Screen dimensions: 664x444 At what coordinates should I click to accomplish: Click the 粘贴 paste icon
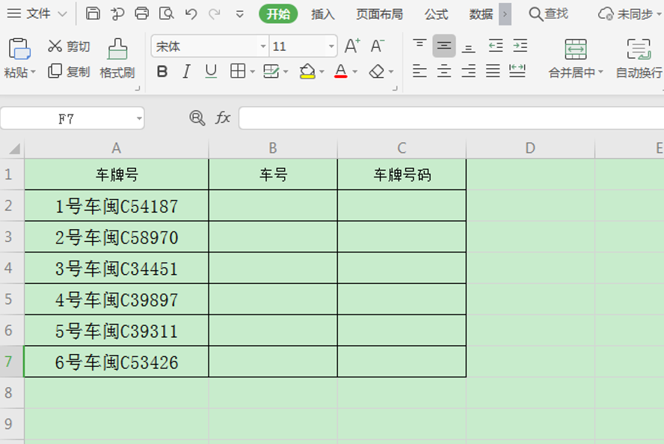point(19,49)
